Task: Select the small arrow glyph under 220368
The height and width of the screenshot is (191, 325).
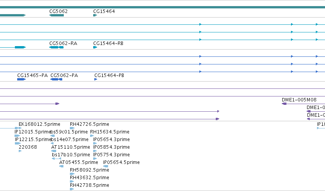Action: [20, 151]
